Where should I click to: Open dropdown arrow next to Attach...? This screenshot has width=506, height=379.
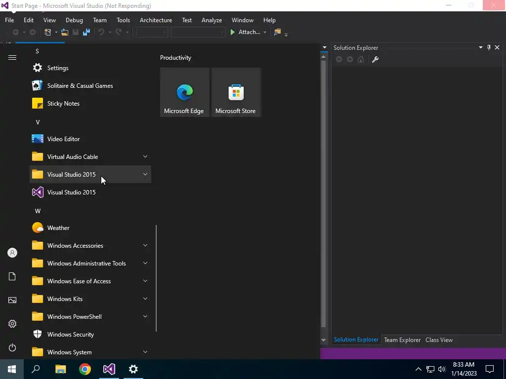(265, 32)
